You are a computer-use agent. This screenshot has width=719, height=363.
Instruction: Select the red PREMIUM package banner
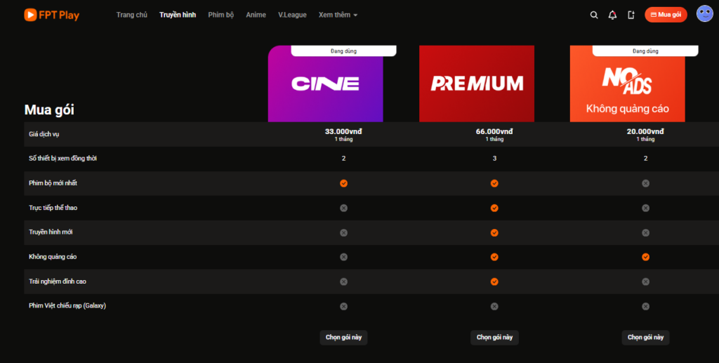(477, 84)
